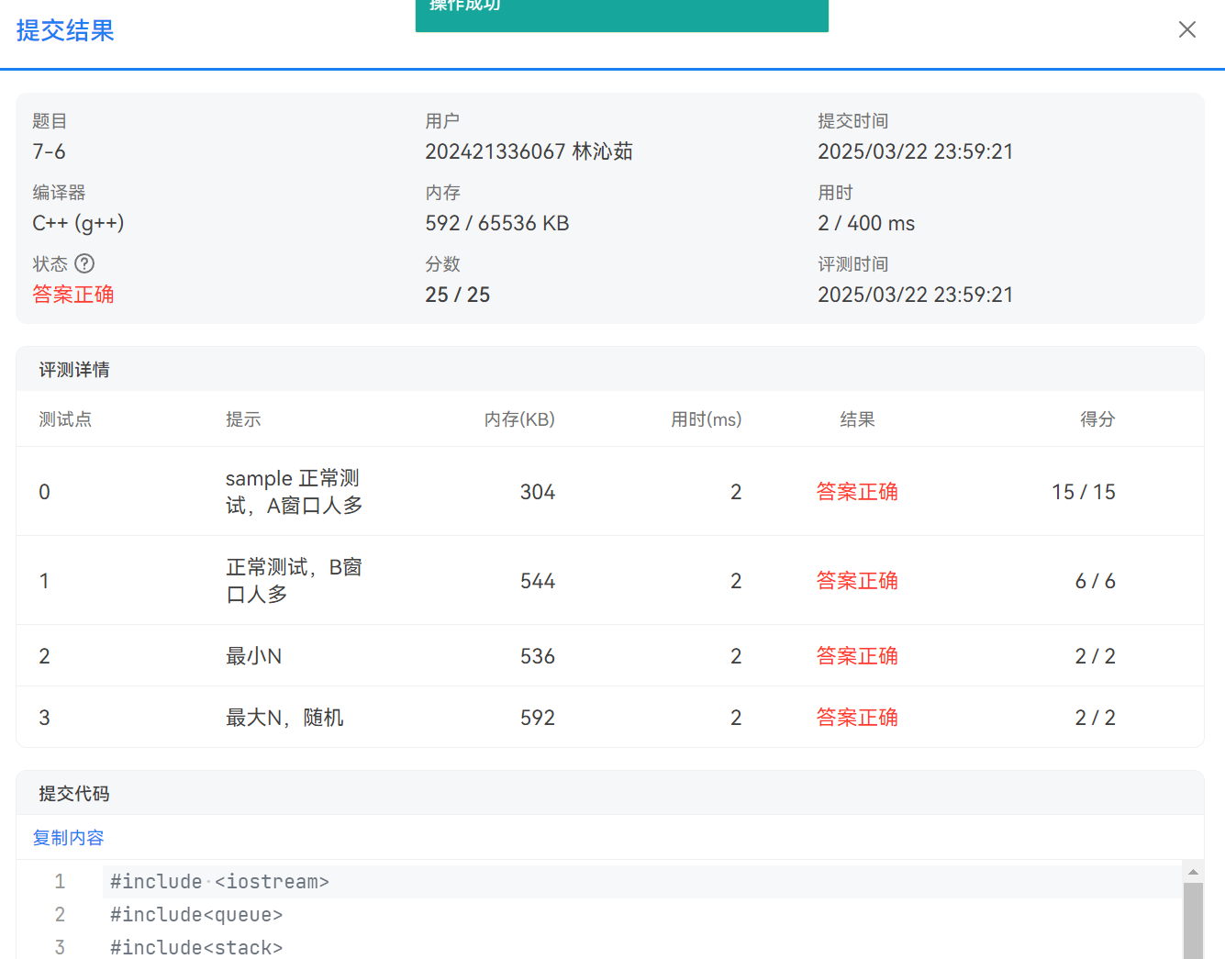
Task: Click the 2025/03/22 23:59:21 value under 提交时间
Action: point(915,151)
